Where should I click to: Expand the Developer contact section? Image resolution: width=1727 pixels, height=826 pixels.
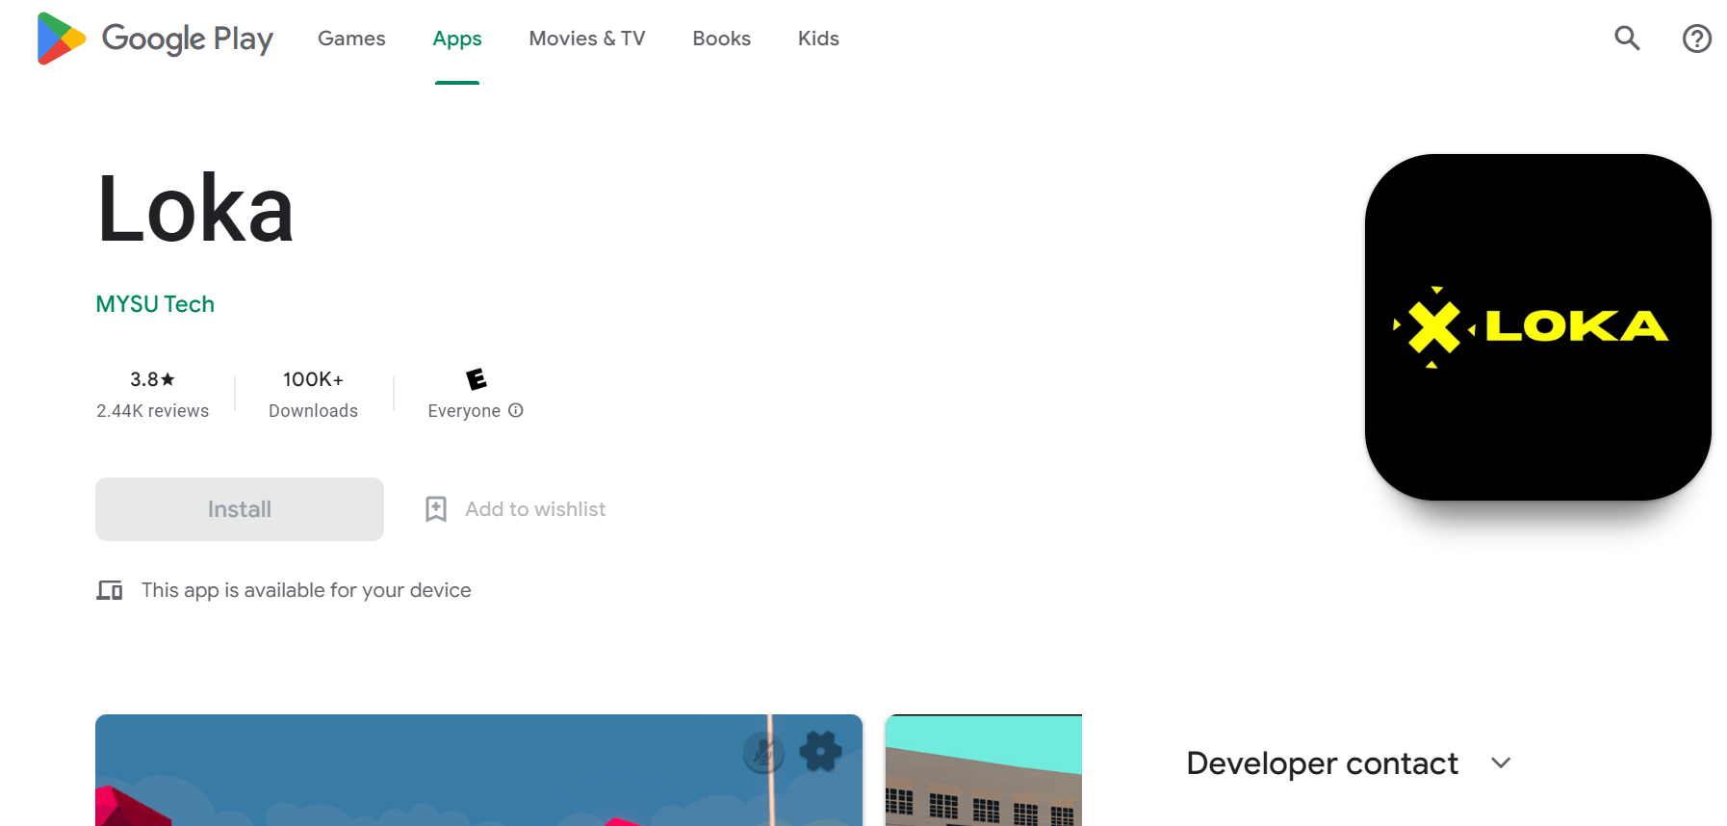[x=1349, y=763]
